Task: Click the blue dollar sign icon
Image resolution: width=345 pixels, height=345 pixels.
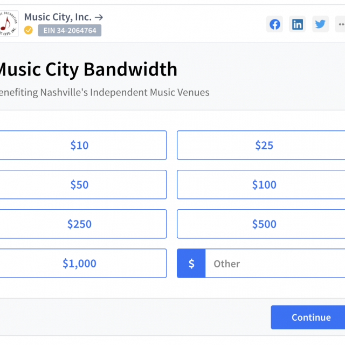Action: pos(191,264)
